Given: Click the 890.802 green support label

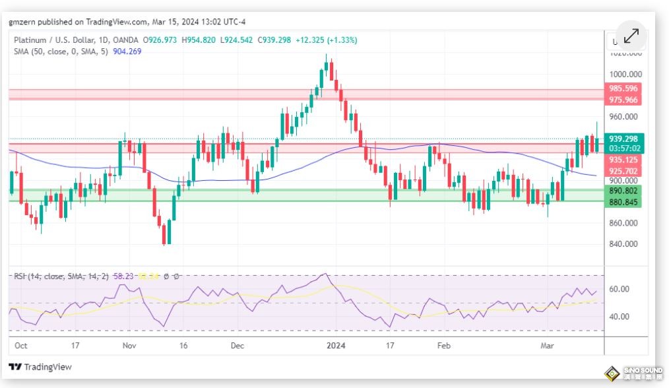Looking at the screenshot, I should click(623, 190).
